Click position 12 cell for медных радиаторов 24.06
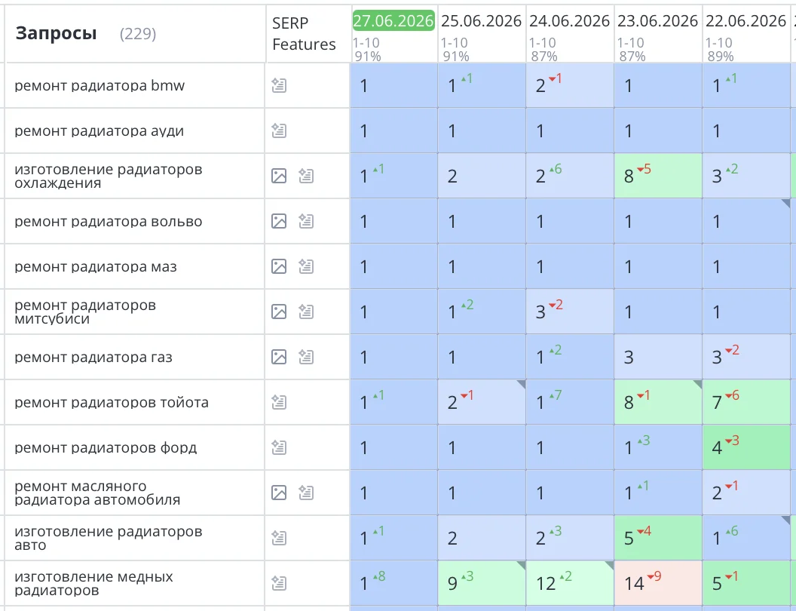Viewport: 796px width, 611px height. pos(570,583)
